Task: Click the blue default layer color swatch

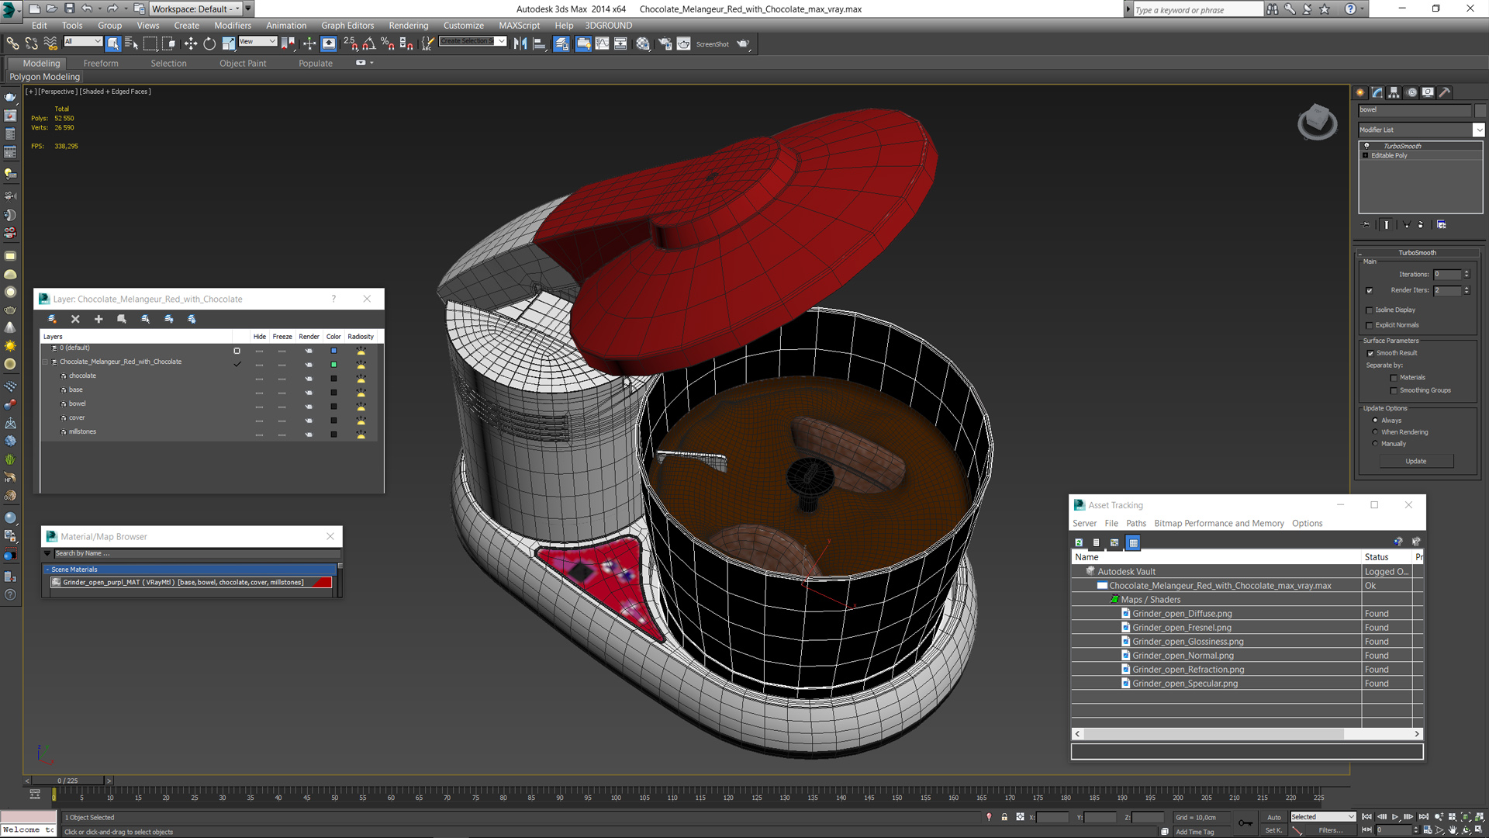Action: [333, 351]
